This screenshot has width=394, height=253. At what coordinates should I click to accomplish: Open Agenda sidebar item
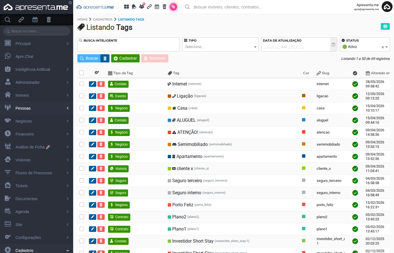[x=37, y=212]
